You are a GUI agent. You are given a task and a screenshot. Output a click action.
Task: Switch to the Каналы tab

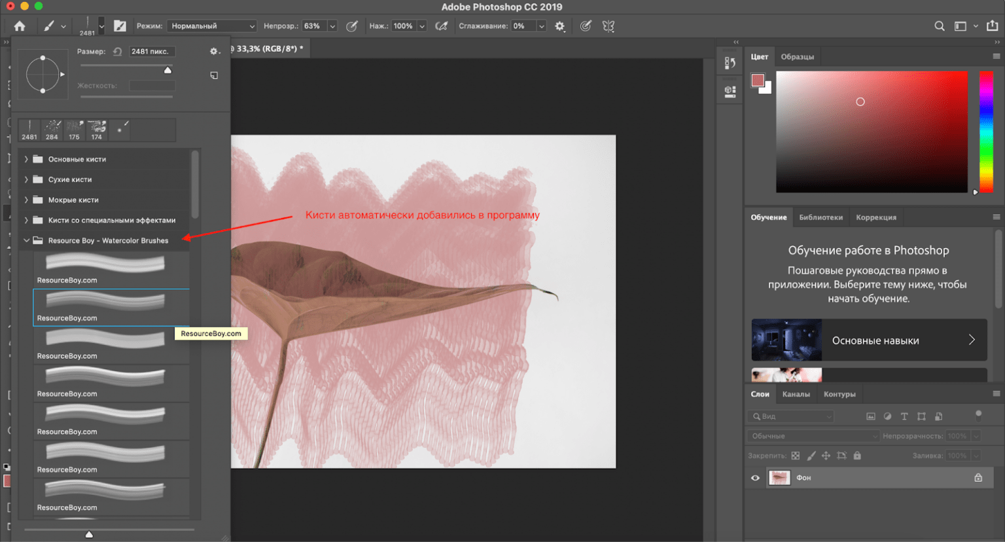coord(796,394)
